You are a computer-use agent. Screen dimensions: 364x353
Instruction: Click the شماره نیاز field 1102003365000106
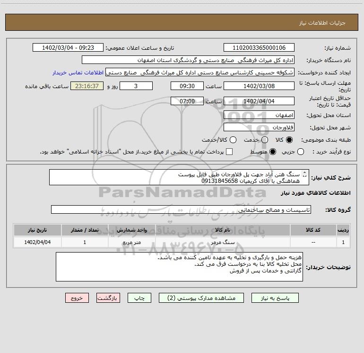(x=259, y=48)
